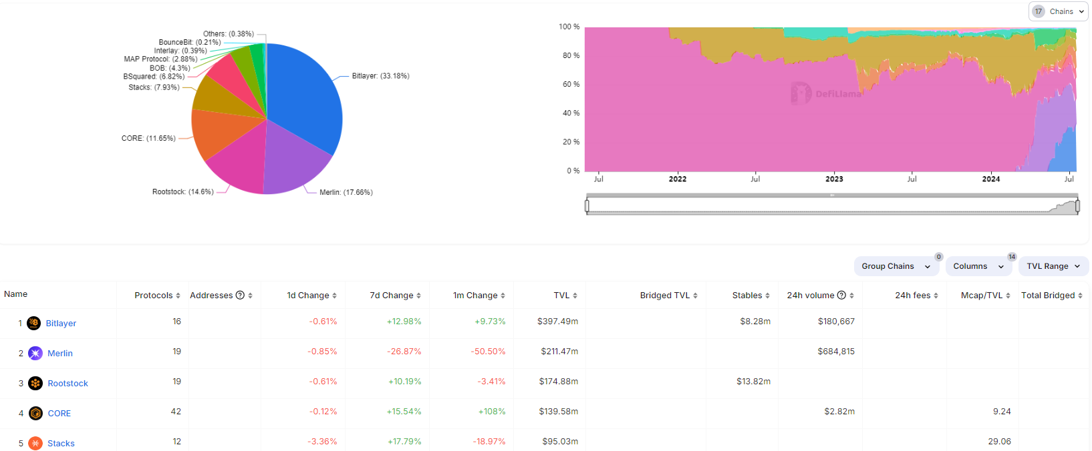This screenshot has width=1092, height=451.
Task: Click the "Merlin: (17.66%)" pie label
Action: pyautogui.click(x=346, y=192)
